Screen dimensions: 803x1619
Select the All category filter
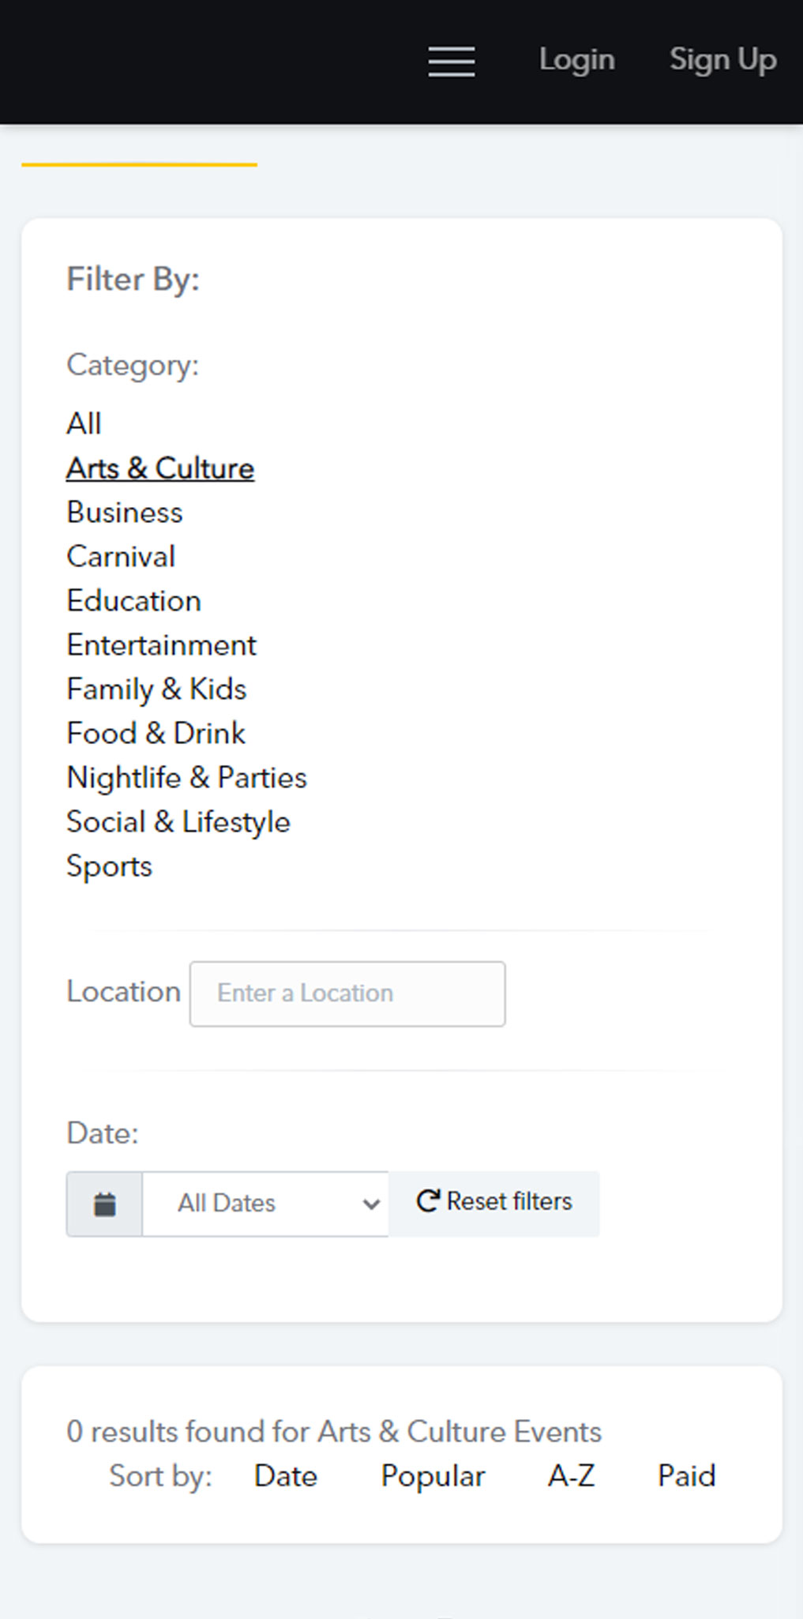point(84,424)
